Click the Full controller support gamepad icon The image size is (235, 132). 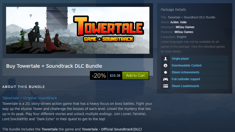pos(165,79)
